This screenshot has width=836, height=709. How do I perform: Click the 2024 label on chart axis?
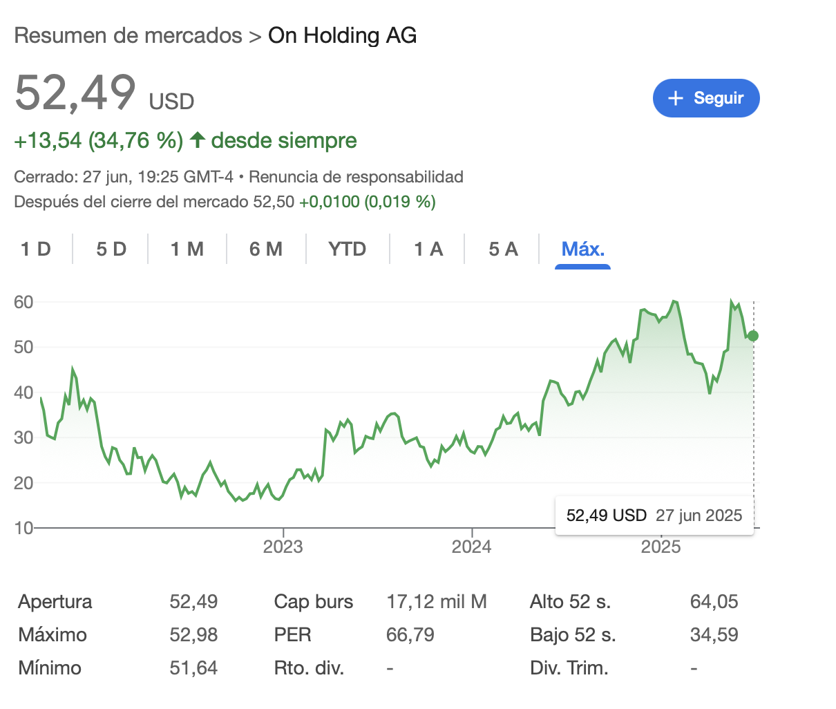471,547
